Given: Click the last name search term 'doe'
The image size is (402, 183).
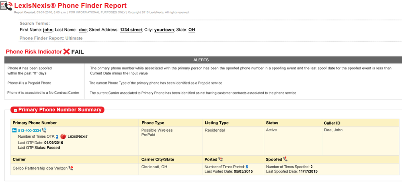Looking at the screenshot, I should click(x=83, y=30).
